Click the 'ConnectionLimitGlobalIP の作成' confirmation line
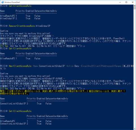Screen dimensions: 136x130 [32, 79]
